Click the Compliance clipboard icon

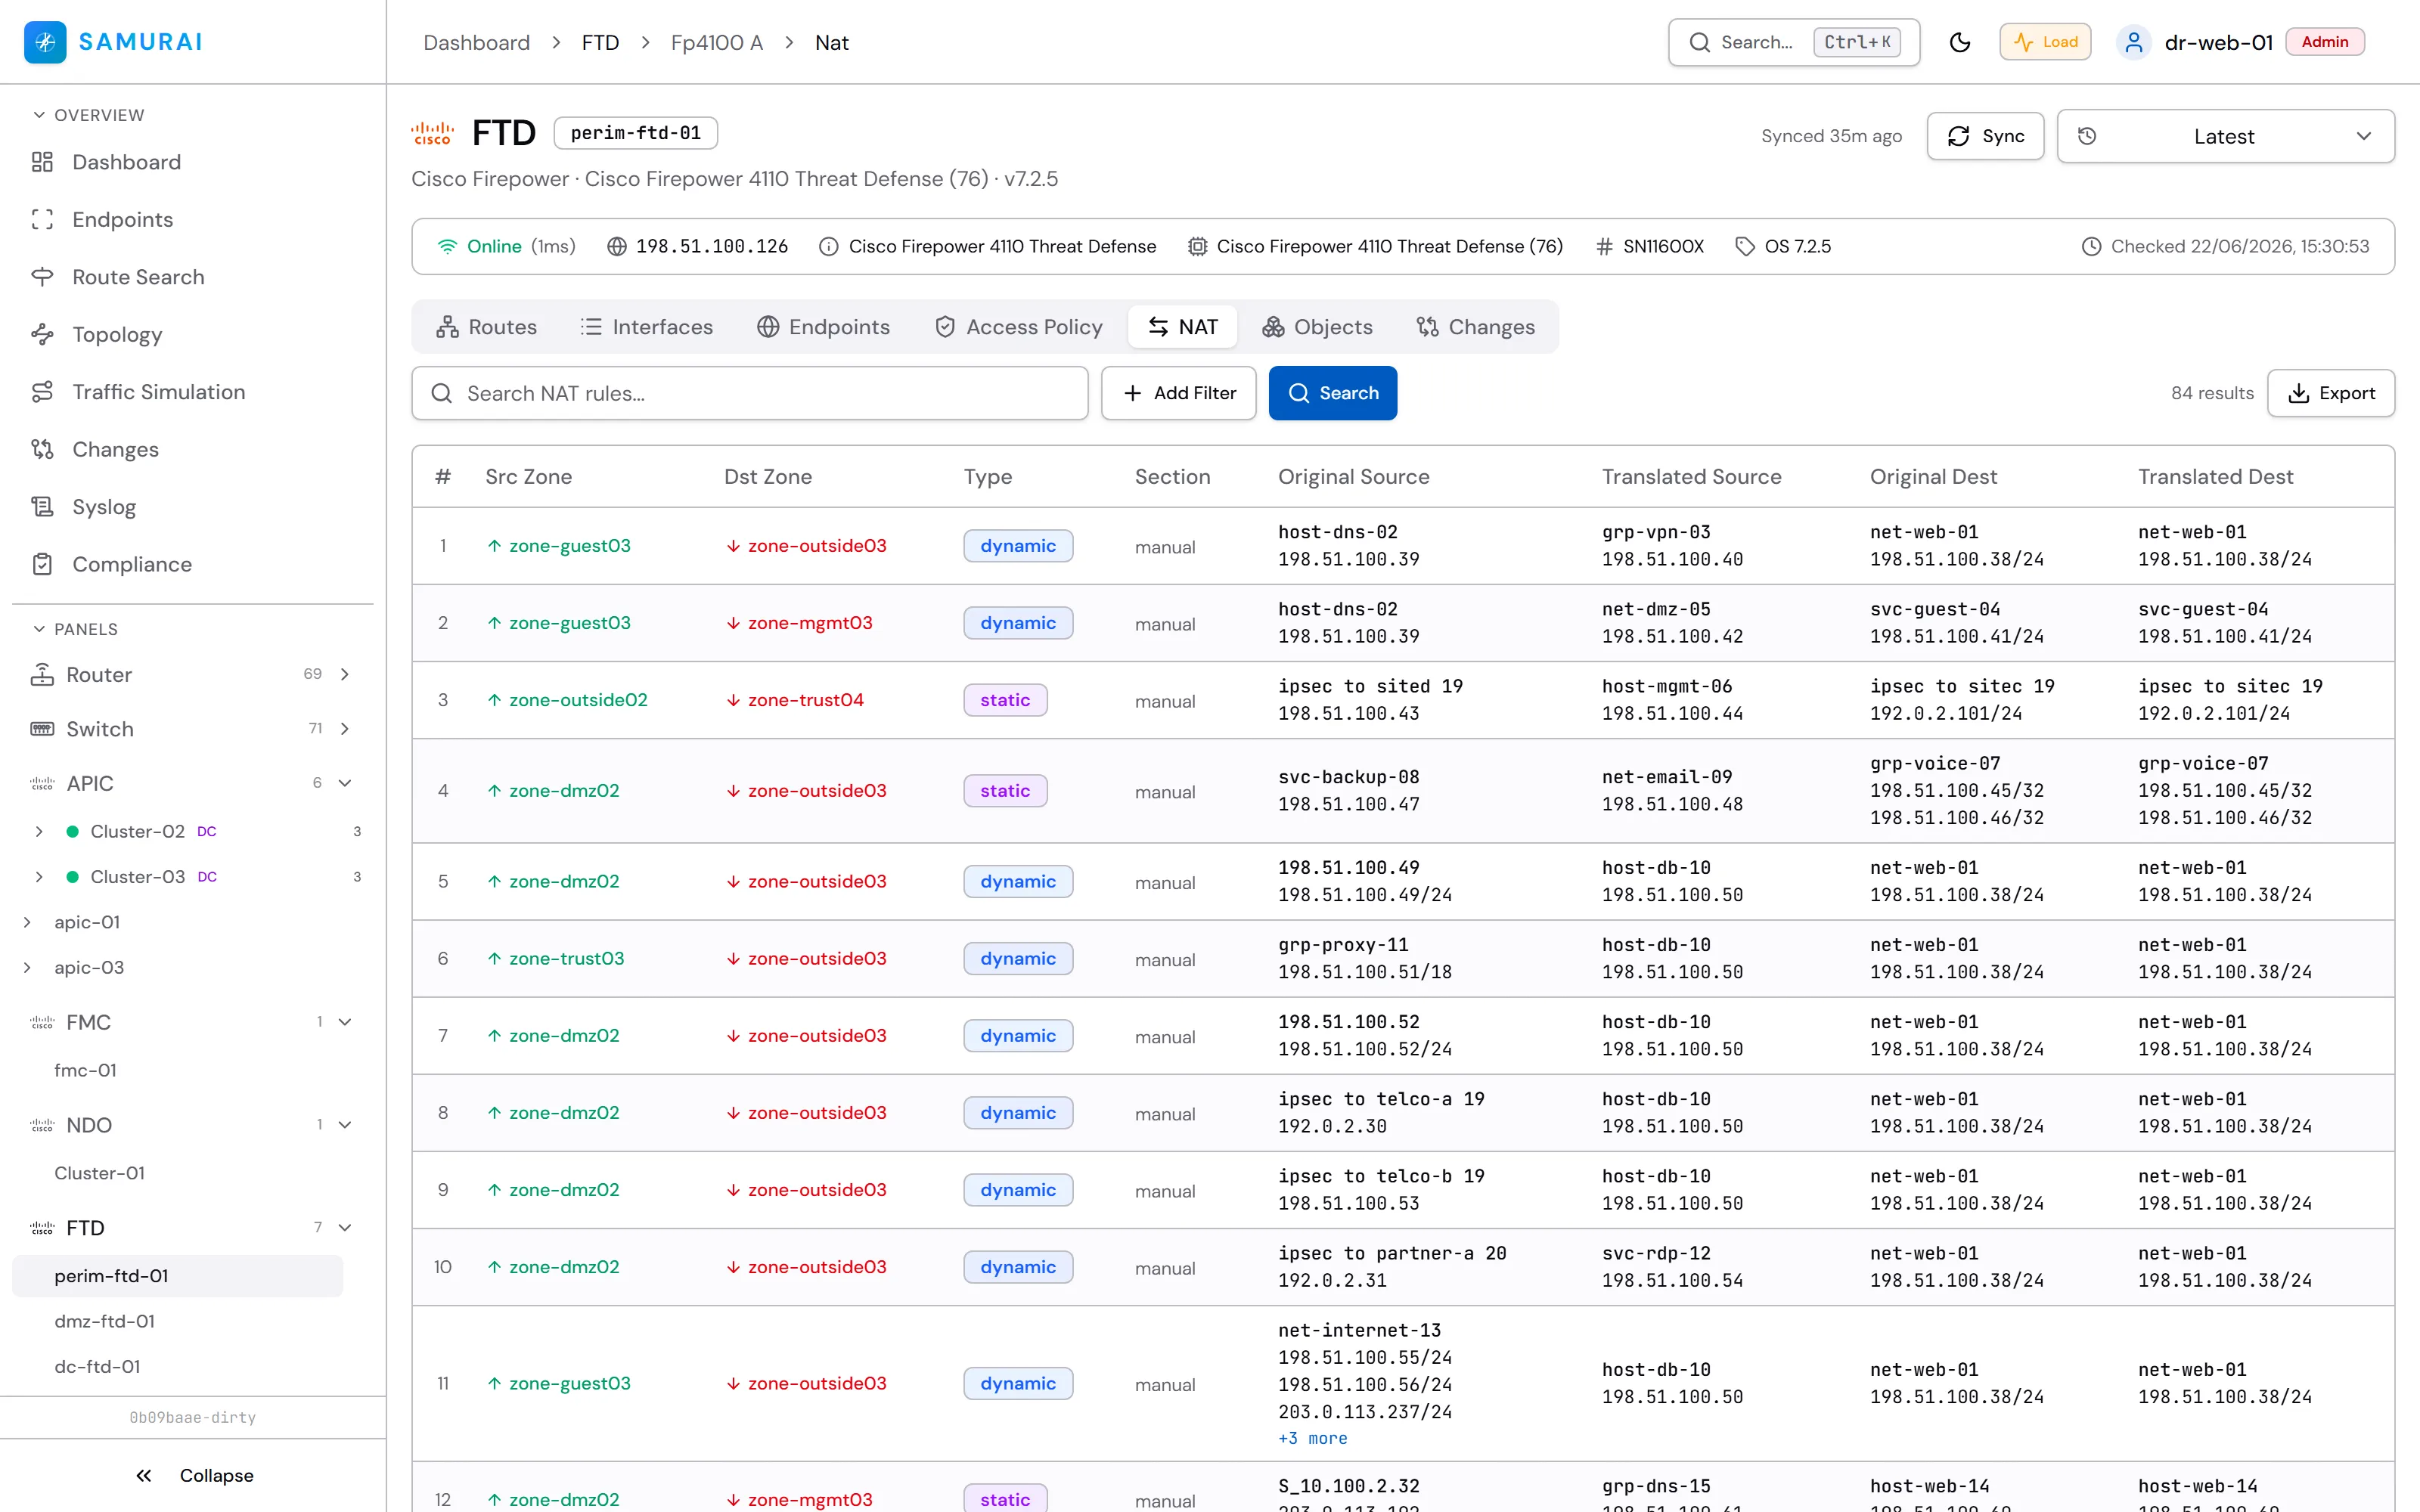click(42, 564)
